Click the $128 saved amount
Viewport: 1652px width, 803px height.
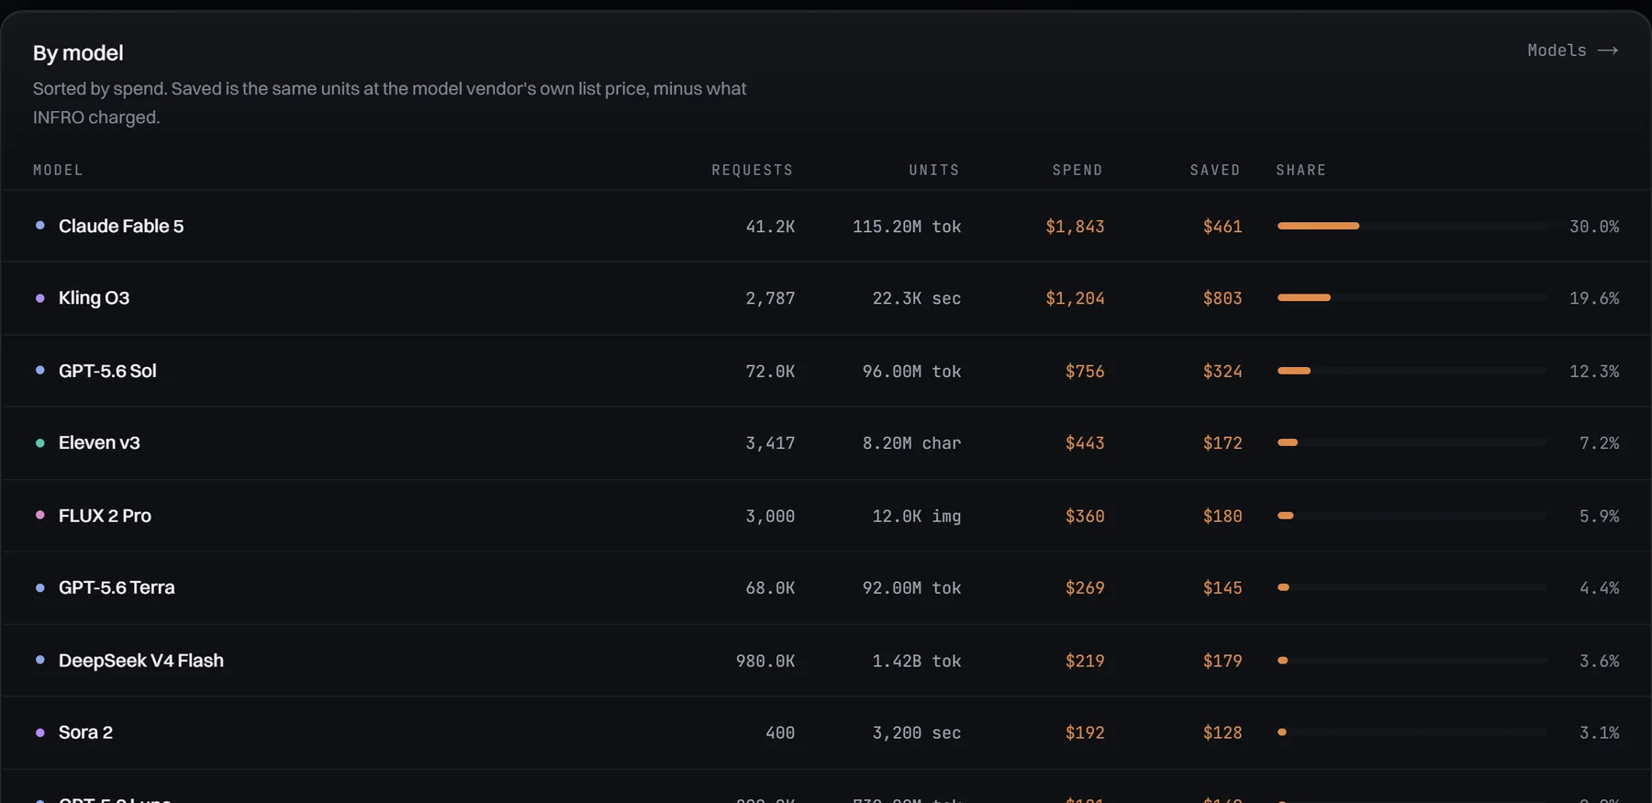pyautogui.click(x=1222, y=733)
